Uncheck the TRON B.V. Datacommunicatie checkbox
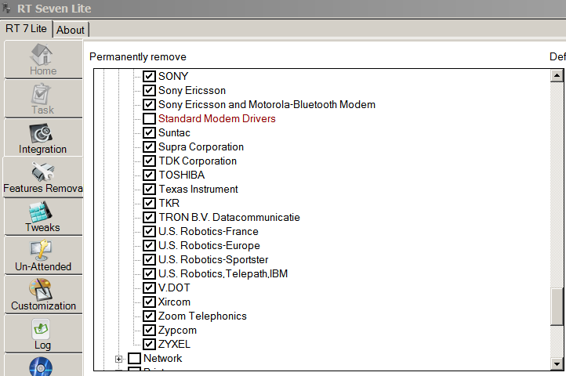This screenshot has width=566, height=376. [149, 217]
